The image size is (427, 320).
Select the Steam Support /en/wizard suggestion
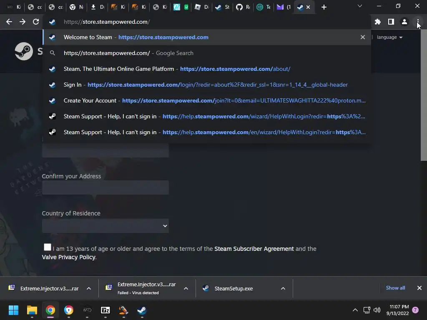pyautogui.click(x=207, y=132)
